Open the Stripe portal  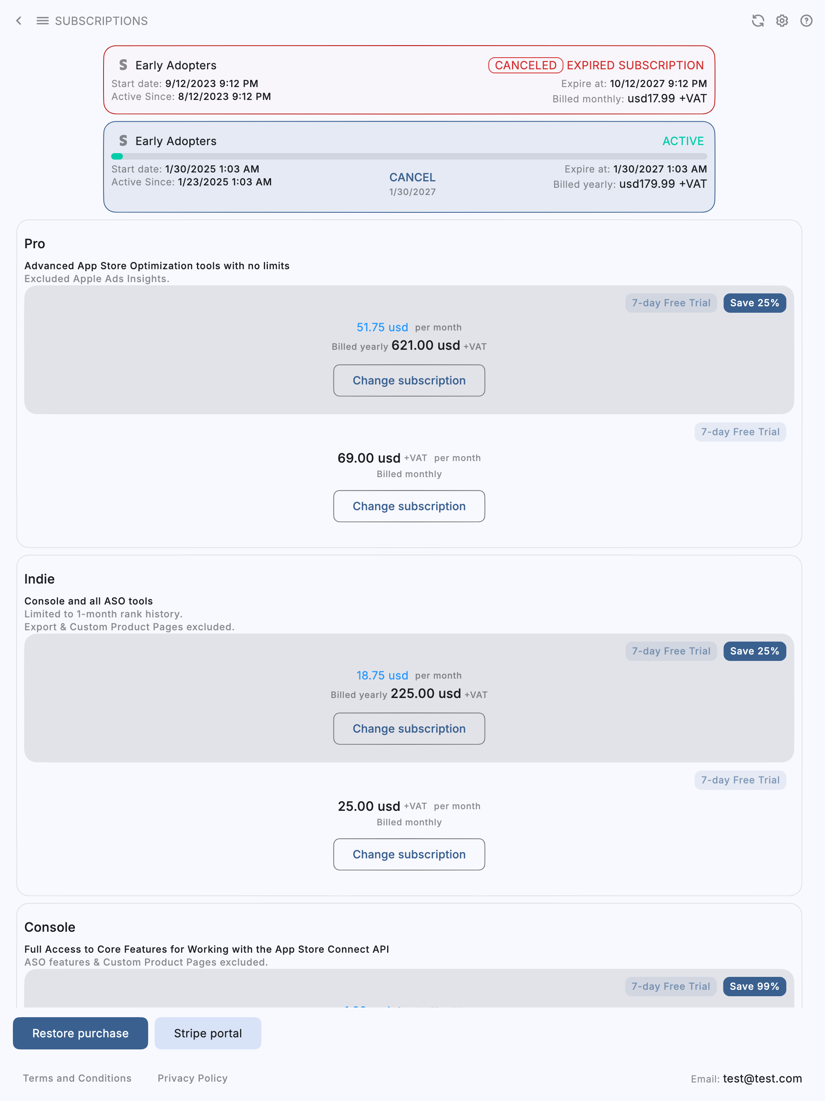click(x=208, y=1033)
